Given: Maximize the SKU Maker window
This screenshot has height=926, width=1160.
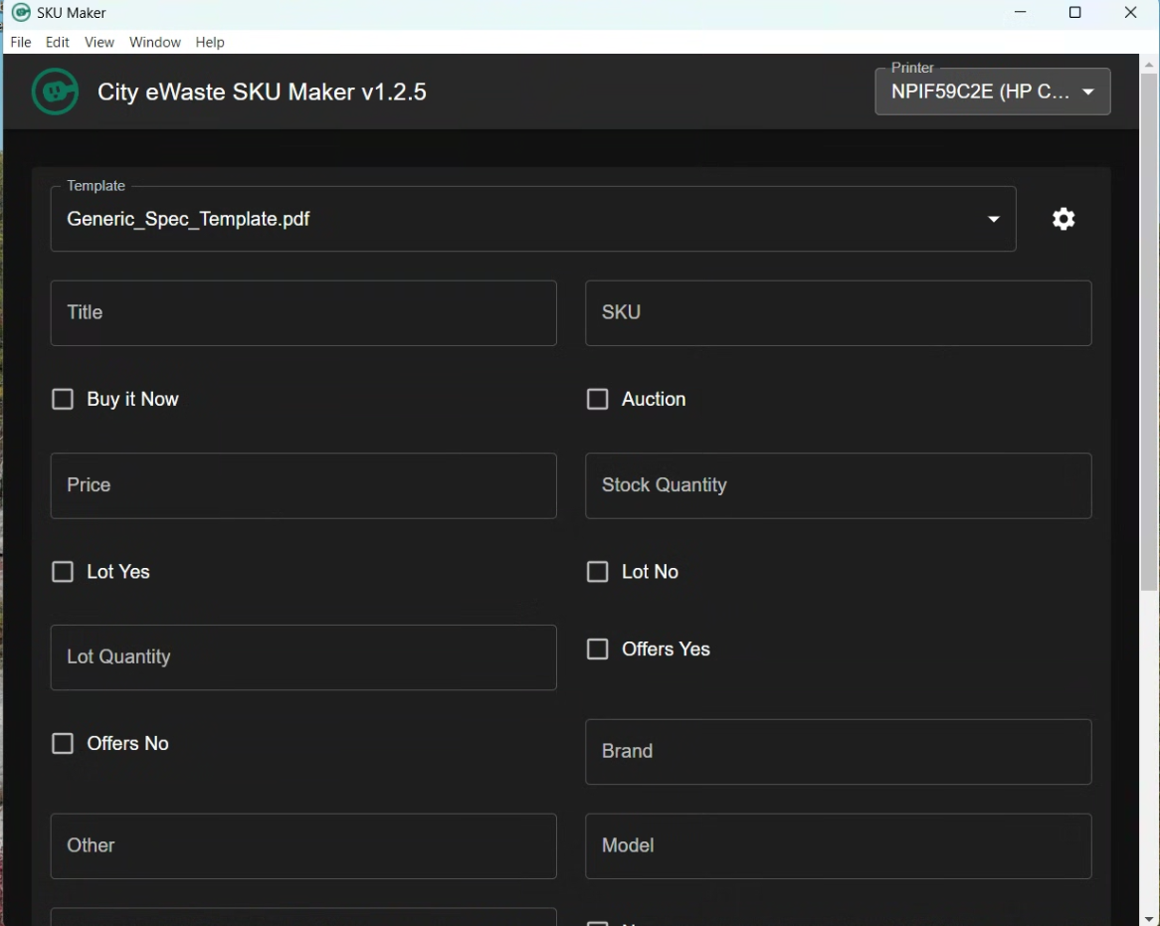Looking at the screenshot, I should click(x=1074, y=13).
